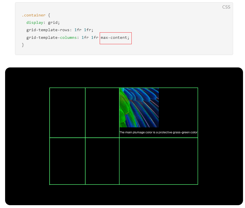Click the CSS language label
This screenshot has height=208, width=245.
(x=226, y=7)
